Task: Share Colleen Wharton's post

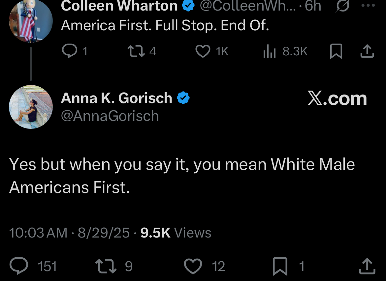Action: point(367,51)
